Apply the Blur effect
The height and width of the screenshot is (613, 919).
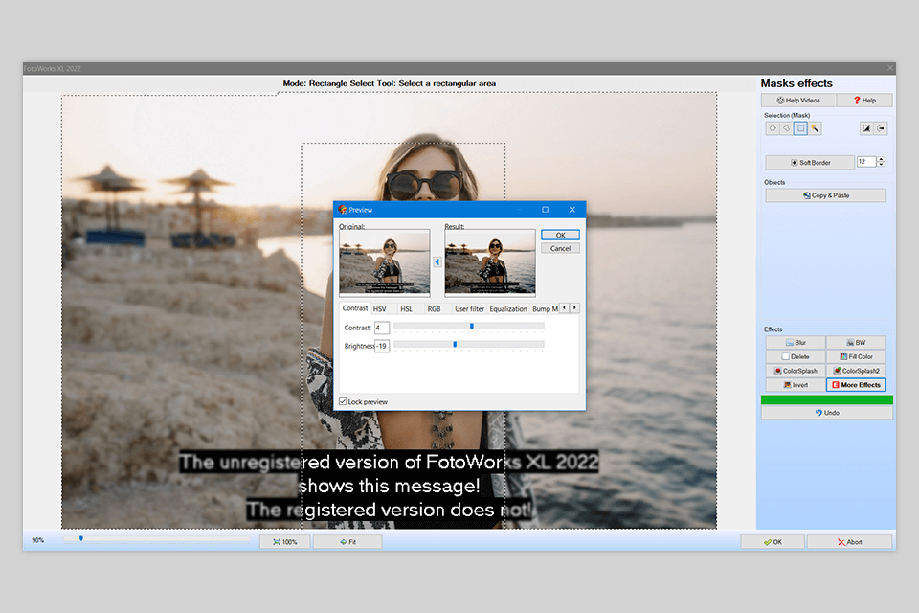point(796,343)
